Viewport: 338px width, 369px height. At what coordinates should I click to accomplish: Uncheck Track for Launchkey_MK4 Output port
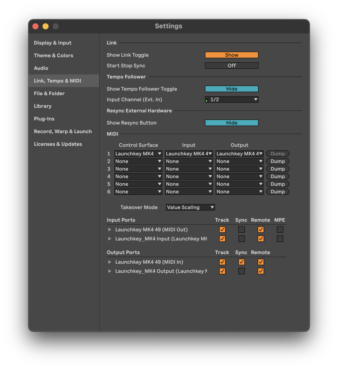[x=222, y=271]
